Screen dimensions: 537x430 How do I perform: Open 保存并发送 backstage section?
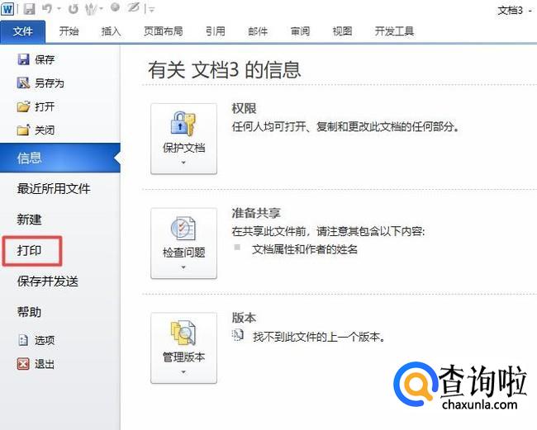(x=48, y=281)
